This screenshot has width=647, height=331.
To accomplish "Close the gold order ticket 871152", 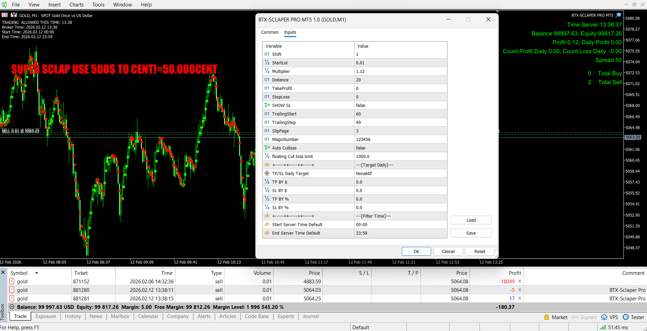I will coord(520,281).
